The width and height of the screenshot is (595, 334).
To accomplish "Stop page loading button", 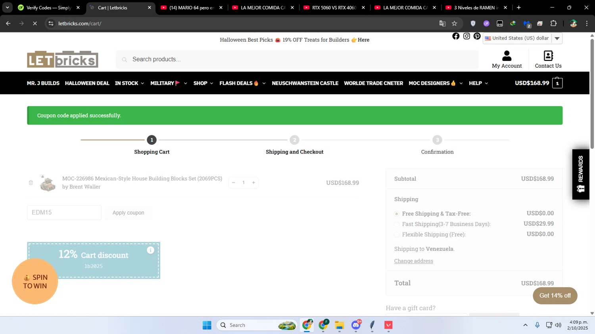I will (x=35, y=23).
